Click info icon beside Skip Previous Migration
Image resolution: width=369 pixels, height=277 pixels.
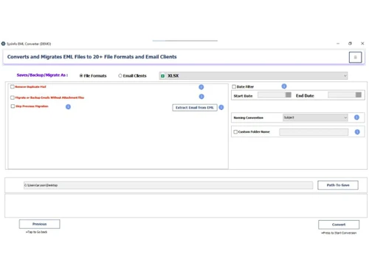[68, 107]
